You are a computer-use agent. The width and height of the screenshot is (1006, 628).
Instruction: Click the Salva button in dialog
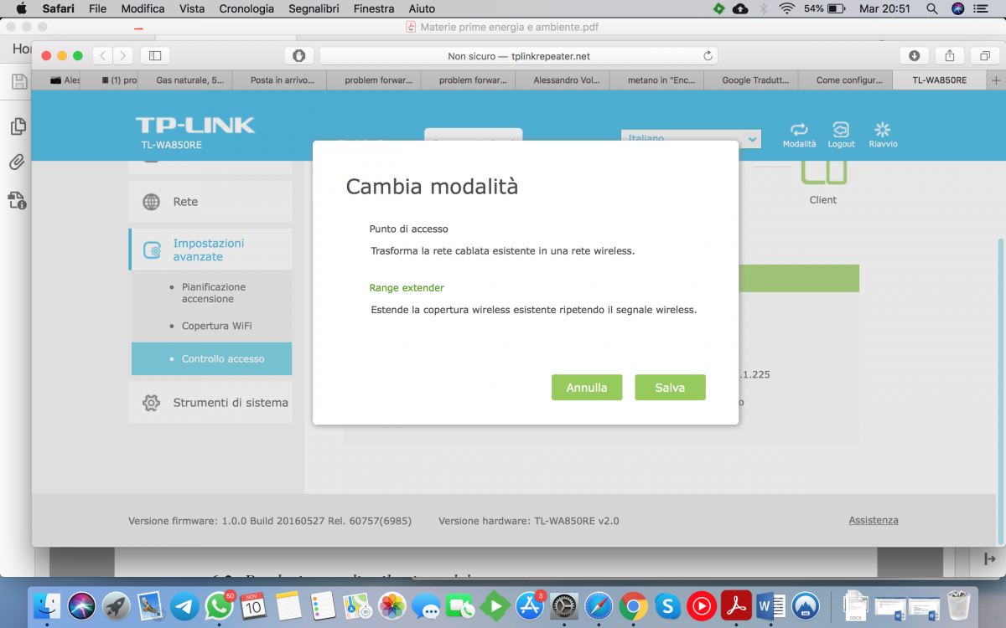pos(670,388)
